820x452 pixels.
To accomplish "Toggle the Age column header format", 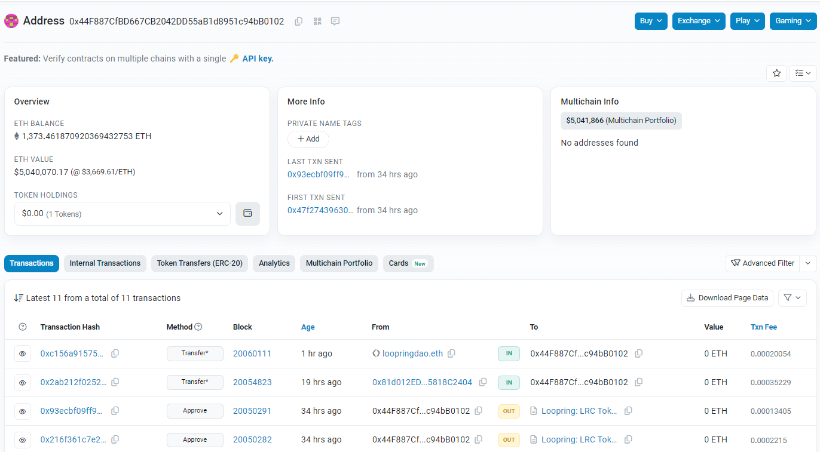I will [x=308, y=327].
